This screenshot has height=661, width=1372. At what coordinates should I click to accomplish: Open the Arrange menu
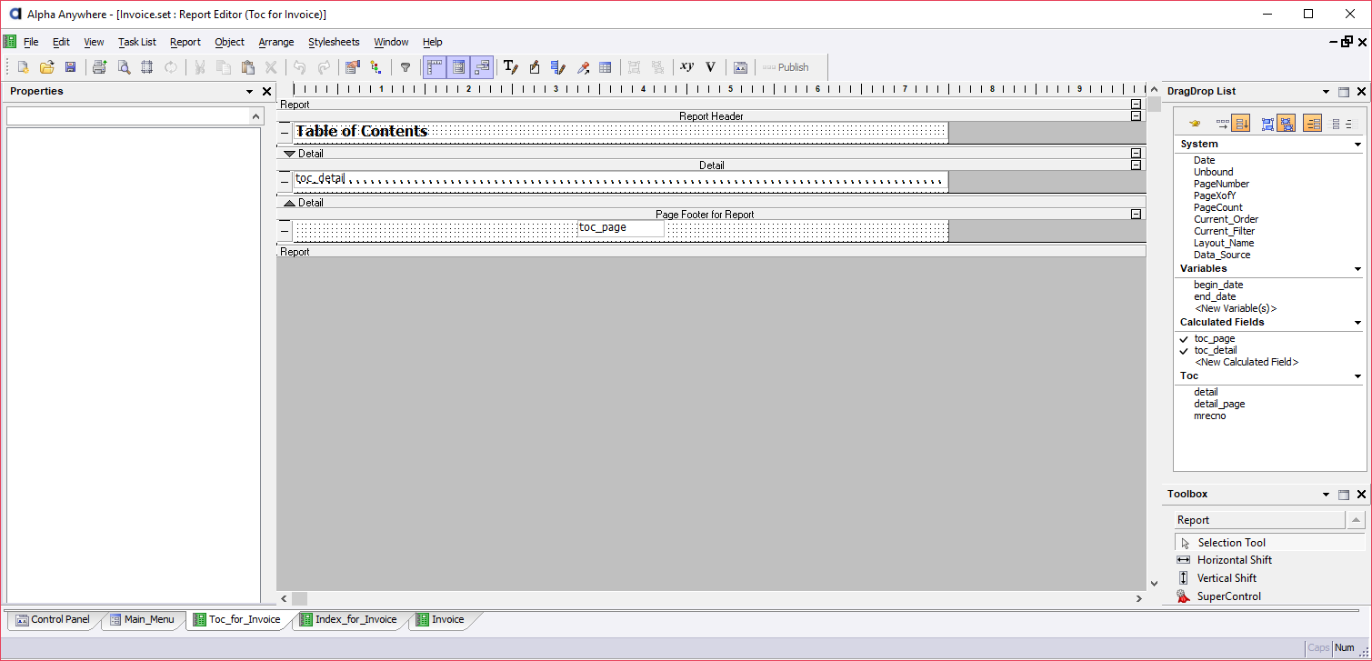[x=276, y=42]
